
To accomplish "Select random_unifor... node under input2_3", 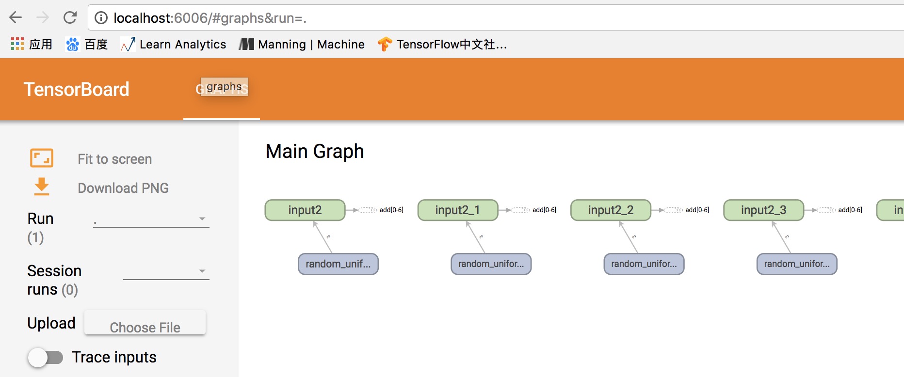I will coord(797,264).
